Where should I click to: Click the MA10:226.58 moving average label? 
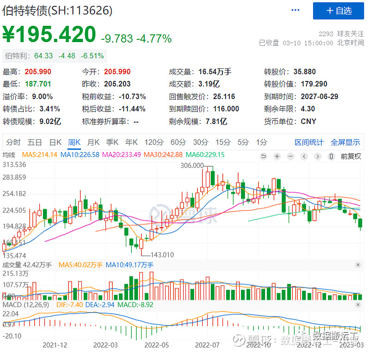coord(80,155)
